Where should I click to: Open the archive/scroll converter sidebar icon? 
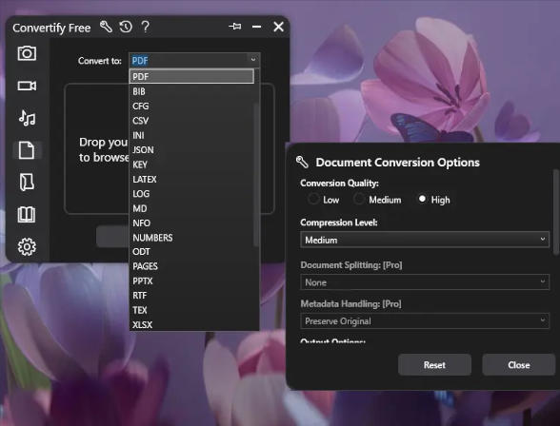(x=27, y=183)
